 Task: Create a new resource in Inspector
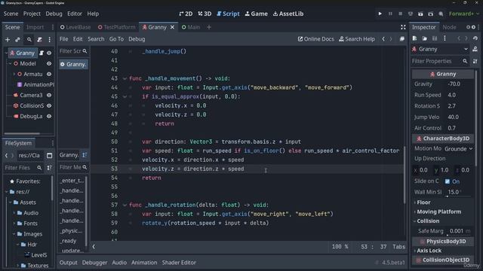click(x=414, y=38)
